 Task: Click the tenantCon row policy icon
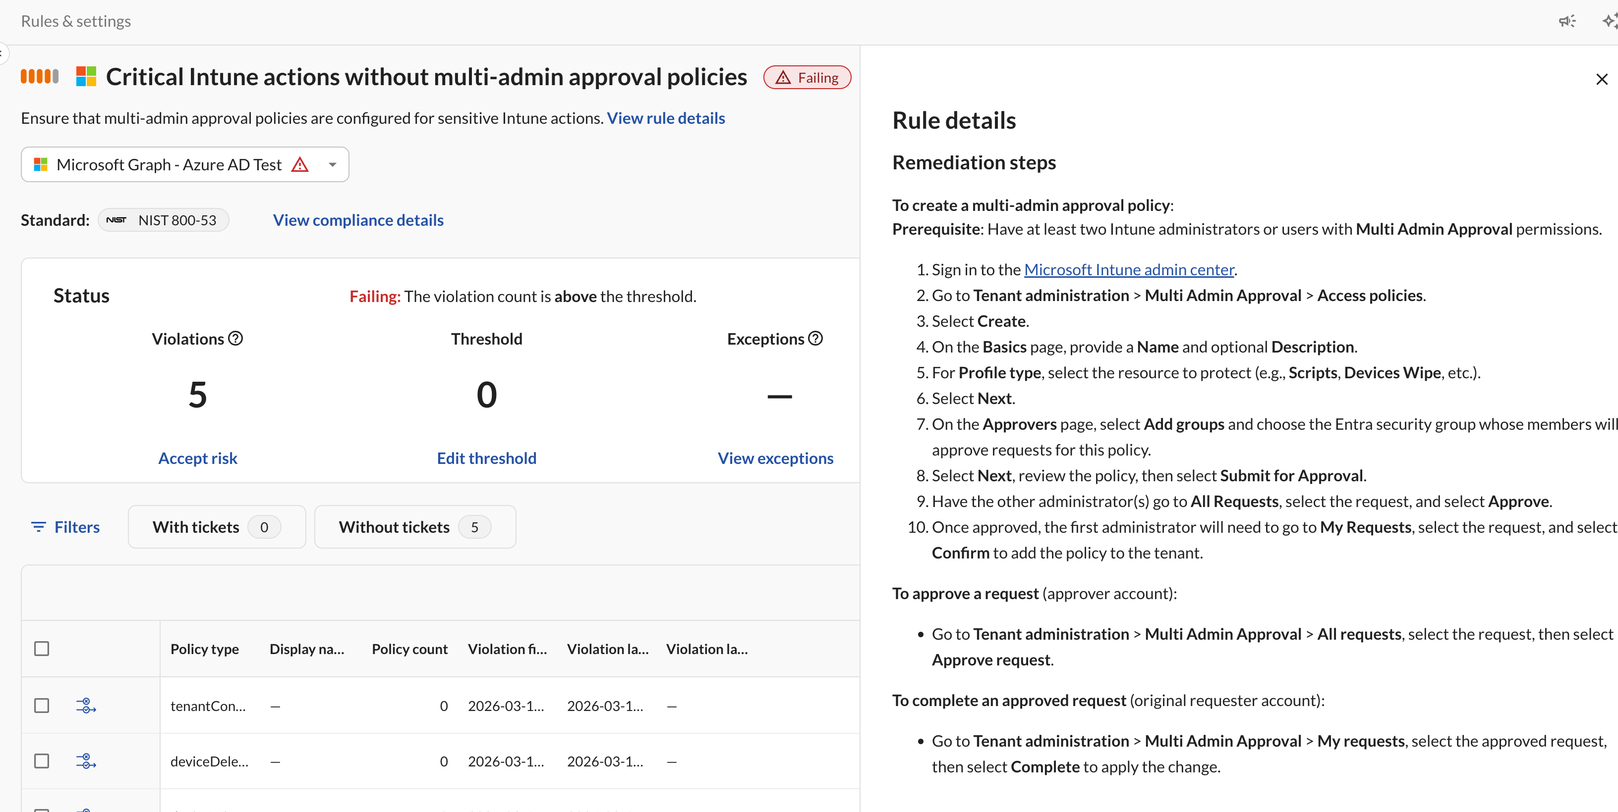coord(86,706)
